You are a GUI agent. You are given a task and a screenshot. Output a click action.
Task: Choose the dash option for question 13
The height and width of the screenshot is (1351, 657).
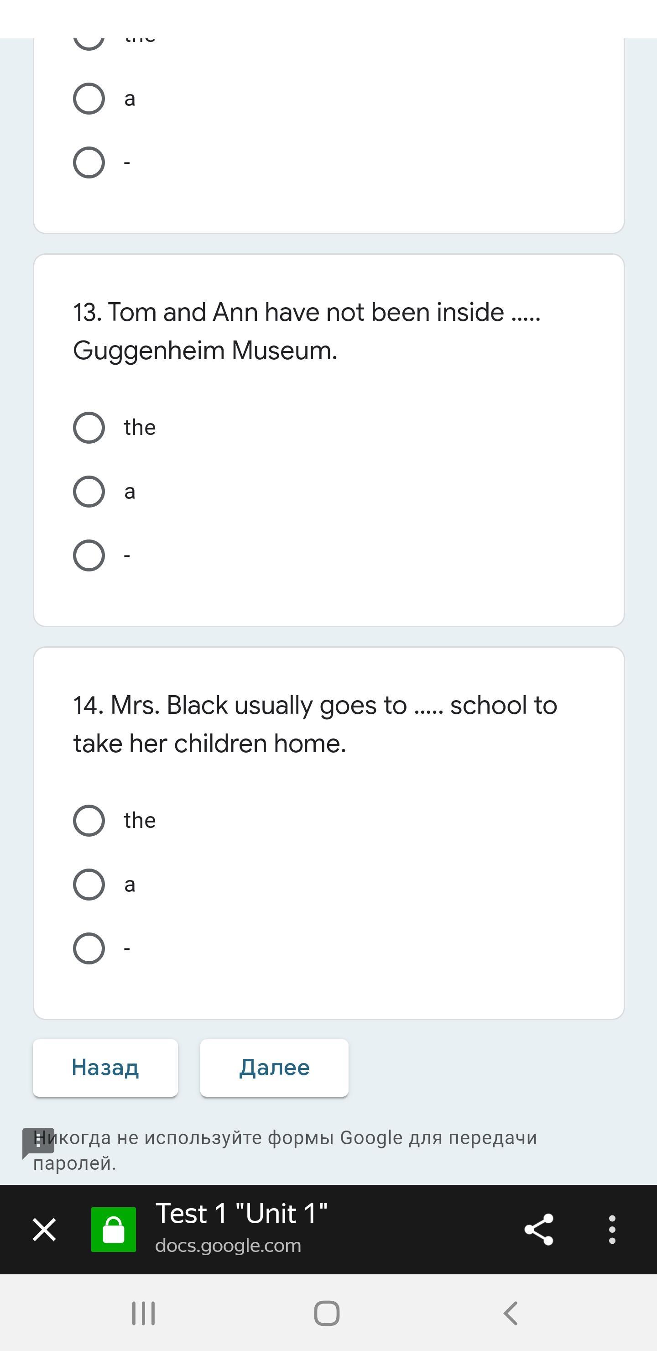[89, 555]
